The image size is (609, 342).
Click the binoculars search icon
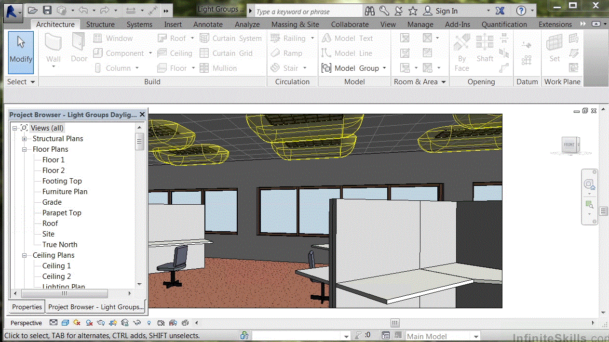coord(370,11)
